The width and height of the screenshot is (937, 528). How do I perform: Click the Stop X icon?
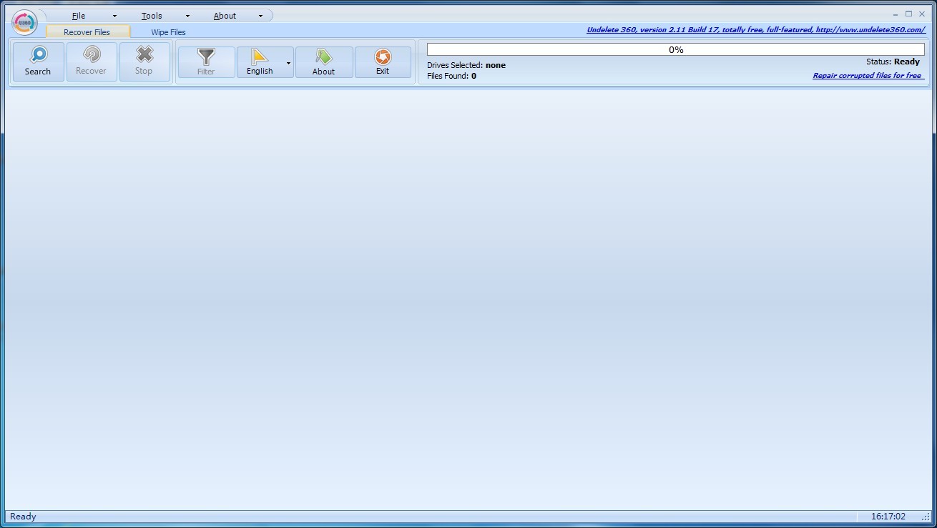(x=144, y=56)
